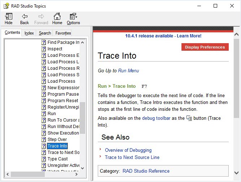Screen dimensions: 241x182
Task: Click the topic icon beside Program Pause
Action: click(44, 94)
